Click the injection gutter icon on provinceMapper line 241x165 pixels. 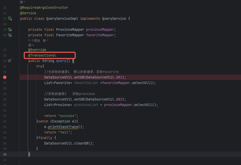click(x=10, y=29)
